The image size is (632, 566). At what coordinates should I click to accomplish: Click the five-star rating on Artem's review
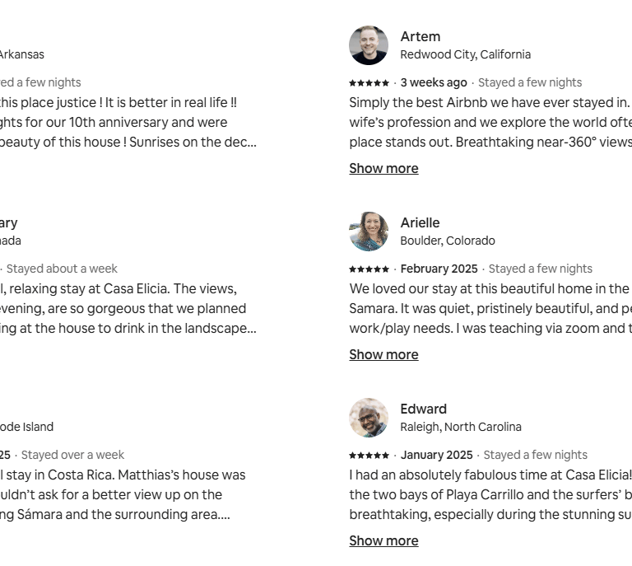coord(369,83)
